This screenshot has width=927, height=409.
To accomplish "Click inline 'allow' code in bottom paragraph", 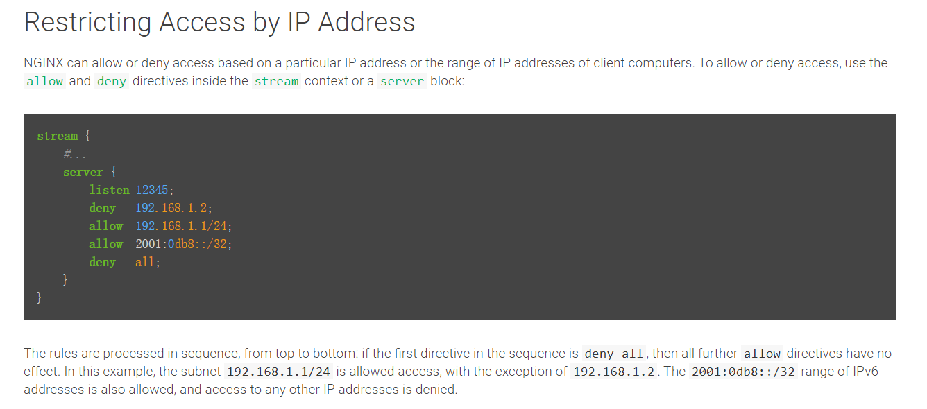I will pos(762,354).
